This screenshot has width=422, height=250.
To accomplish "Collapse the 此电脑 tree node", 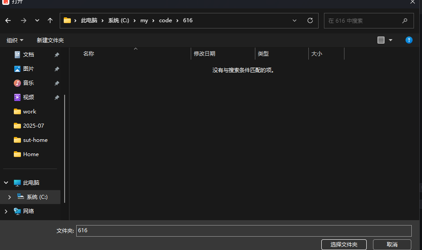I will coord(6,183).
